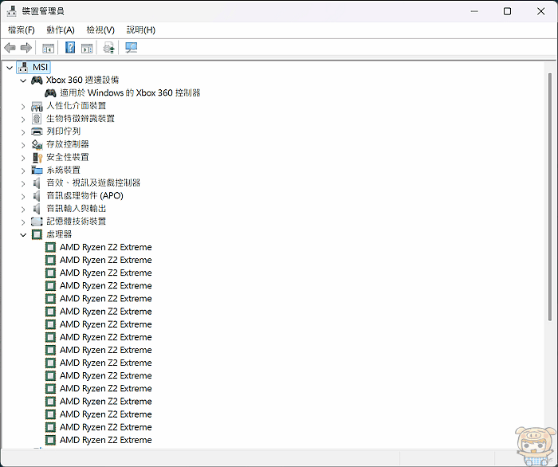Click the Xbox 360 控制器 device icon
Image resolution: width=558 pixels, height=467 pixels.
[50, 92]
